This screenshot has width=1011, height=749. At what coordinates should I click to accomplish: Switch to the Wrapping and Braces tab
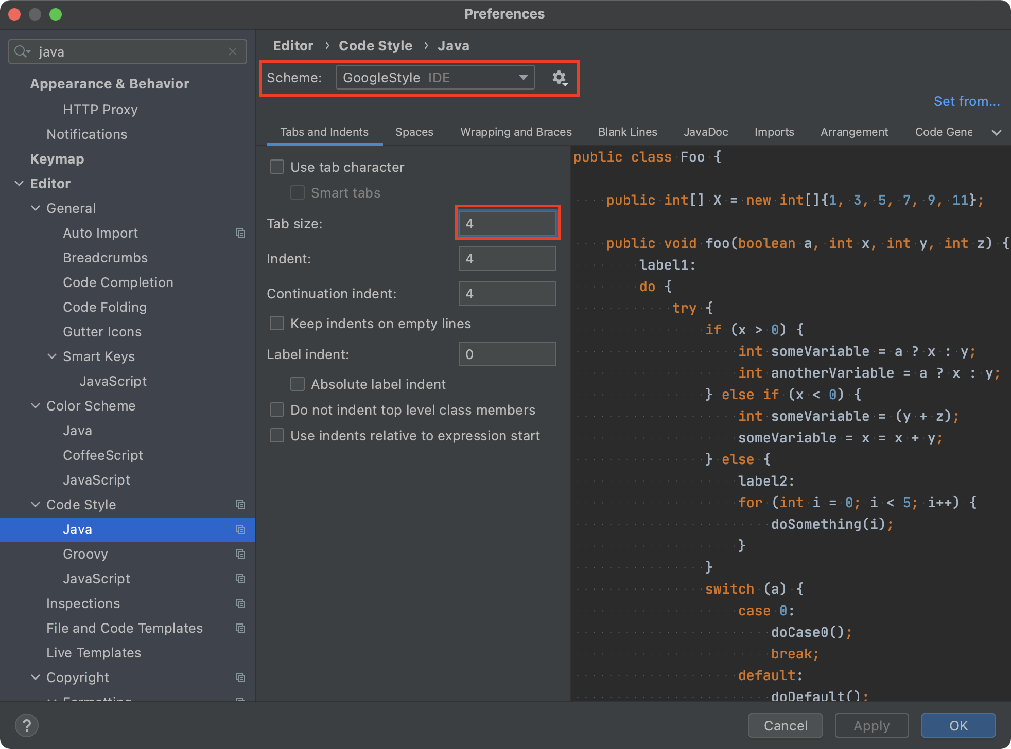[x=516, y=132]
